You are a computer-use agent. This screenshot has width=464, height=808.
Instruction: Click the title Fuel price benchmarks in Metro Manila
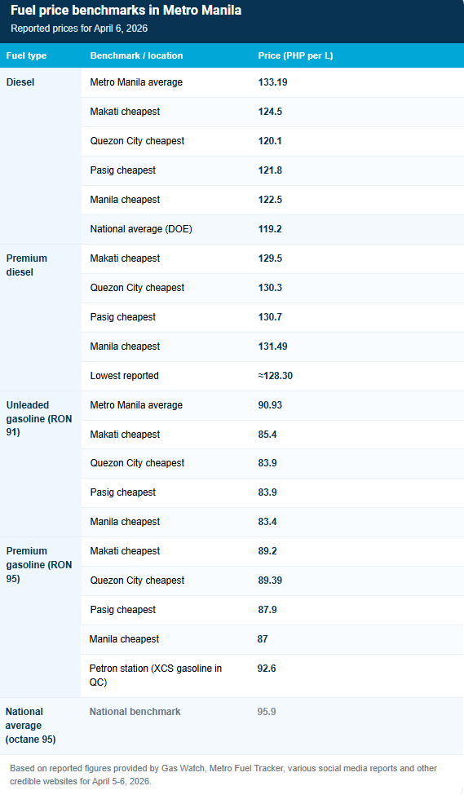[126, 11]
